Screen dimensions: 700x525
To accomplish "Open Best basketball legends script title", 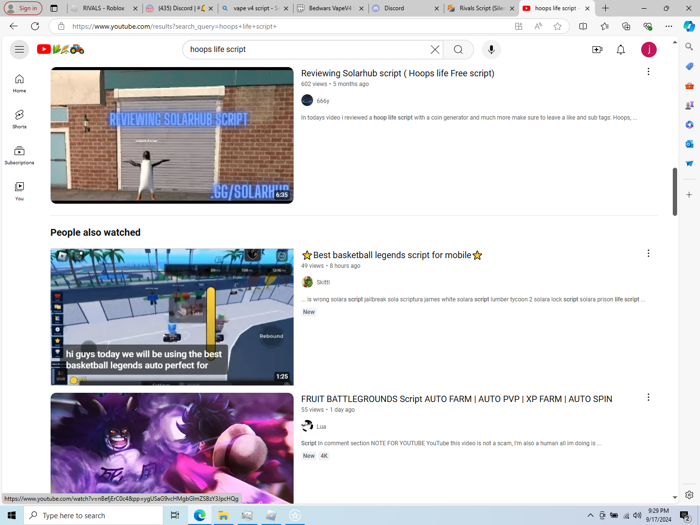I will pos(392,255).
